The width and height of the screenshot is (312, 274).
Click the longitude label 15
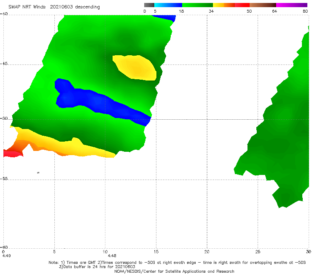coord(156,252)
